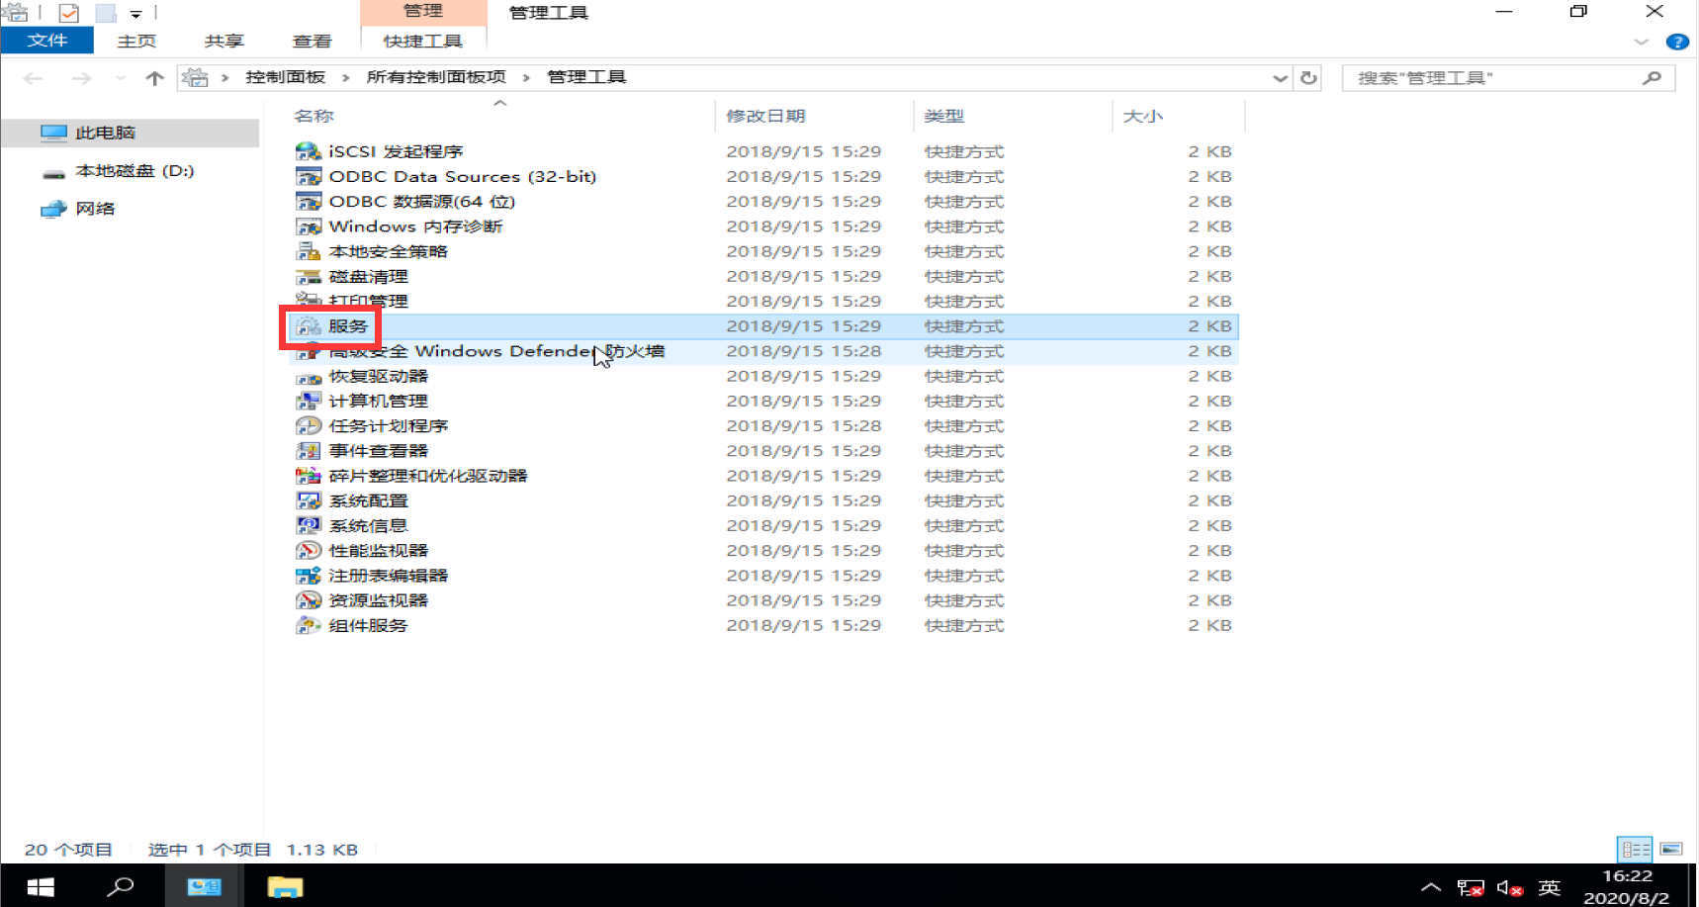Click the 系统配置 icon
Screen dimensions: 1699x907
click(309, 500)
